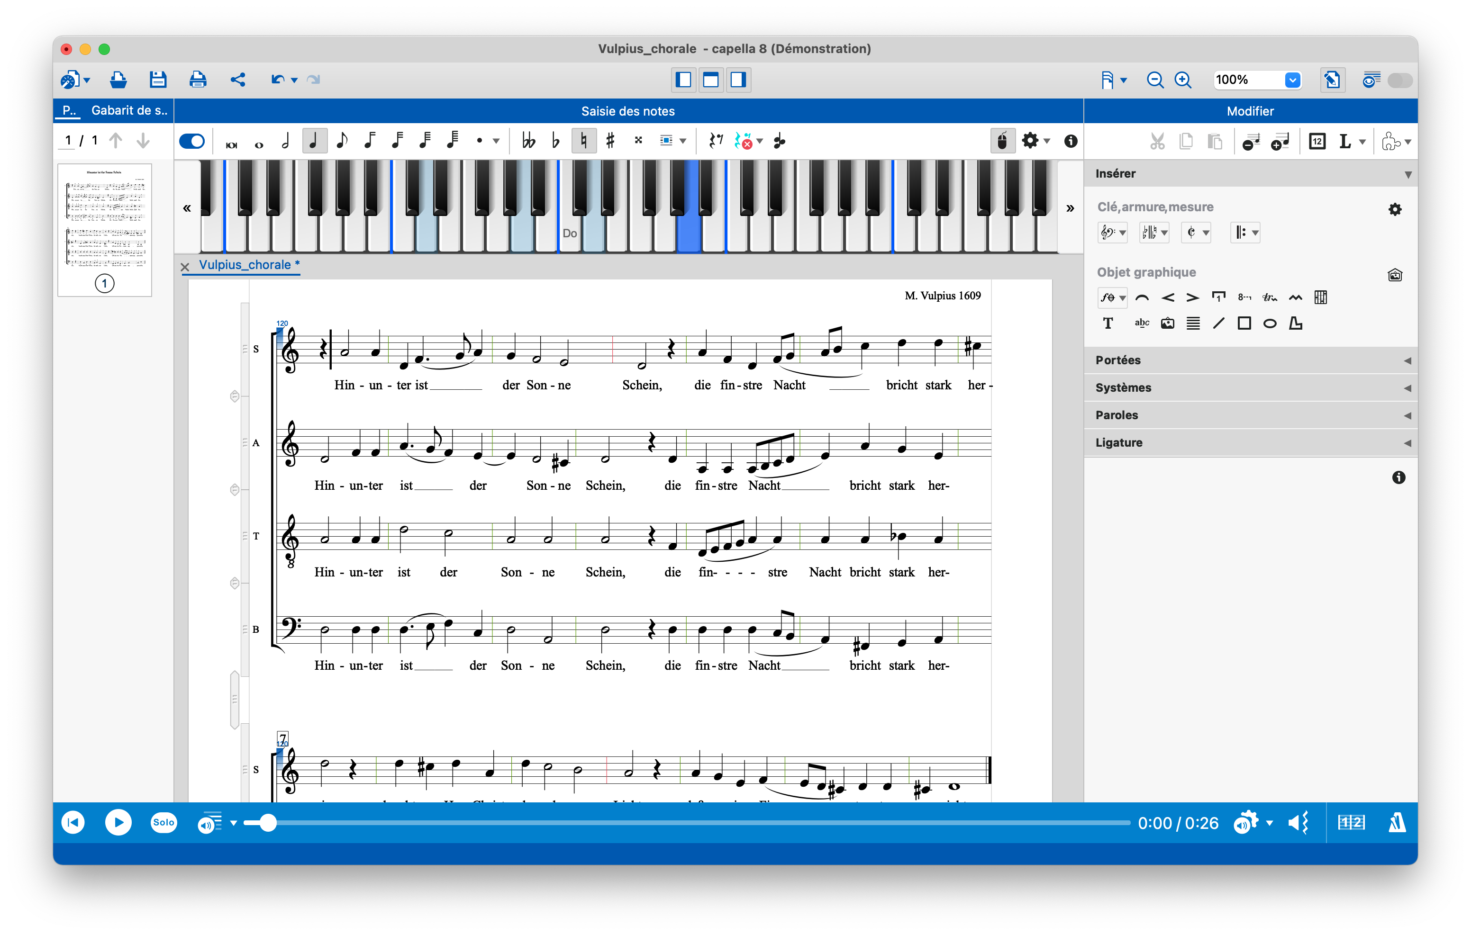Open the time signature dropdown
This screenshot has width=1471, height=935.
1196,233
